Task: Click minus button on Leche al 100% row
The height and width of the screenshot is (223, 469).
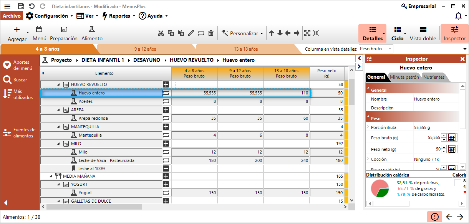Action: 166,168
